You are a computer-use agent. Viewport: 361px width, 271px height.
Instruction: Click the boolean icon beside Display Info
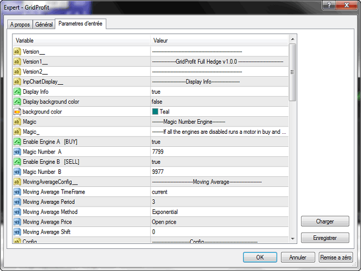(x=17, y=91)
